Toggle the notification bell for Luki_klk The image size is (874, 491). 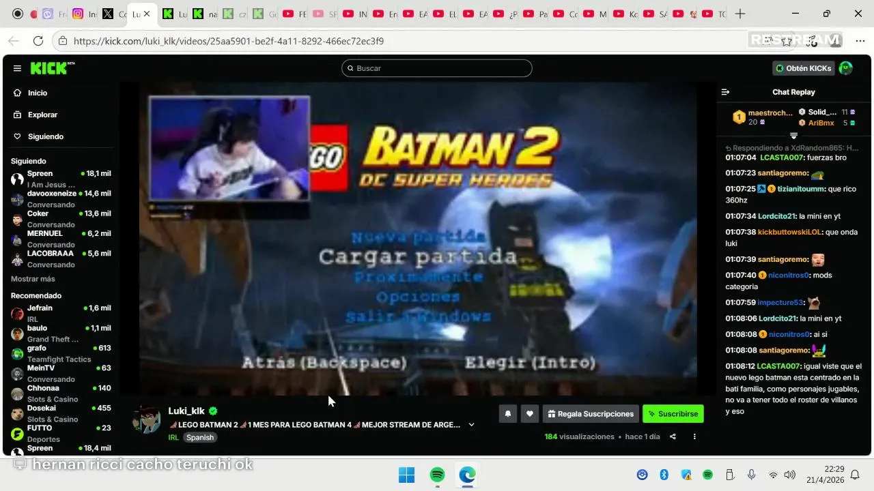point(508,413)
